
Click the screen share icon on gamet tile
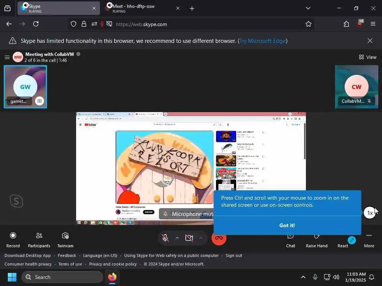(40, 101)
